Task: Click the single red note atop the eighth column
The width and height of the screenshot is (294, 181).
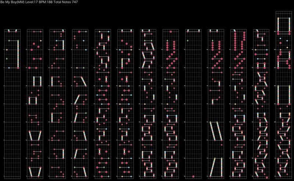Action: (x=170, y=32)
